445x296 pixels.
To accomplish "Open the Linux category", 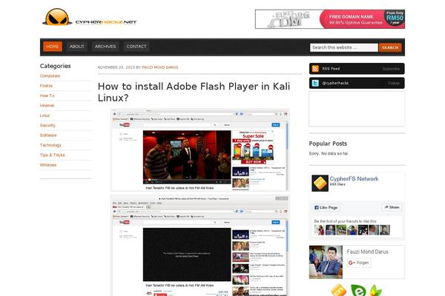I will click(44, 115).
